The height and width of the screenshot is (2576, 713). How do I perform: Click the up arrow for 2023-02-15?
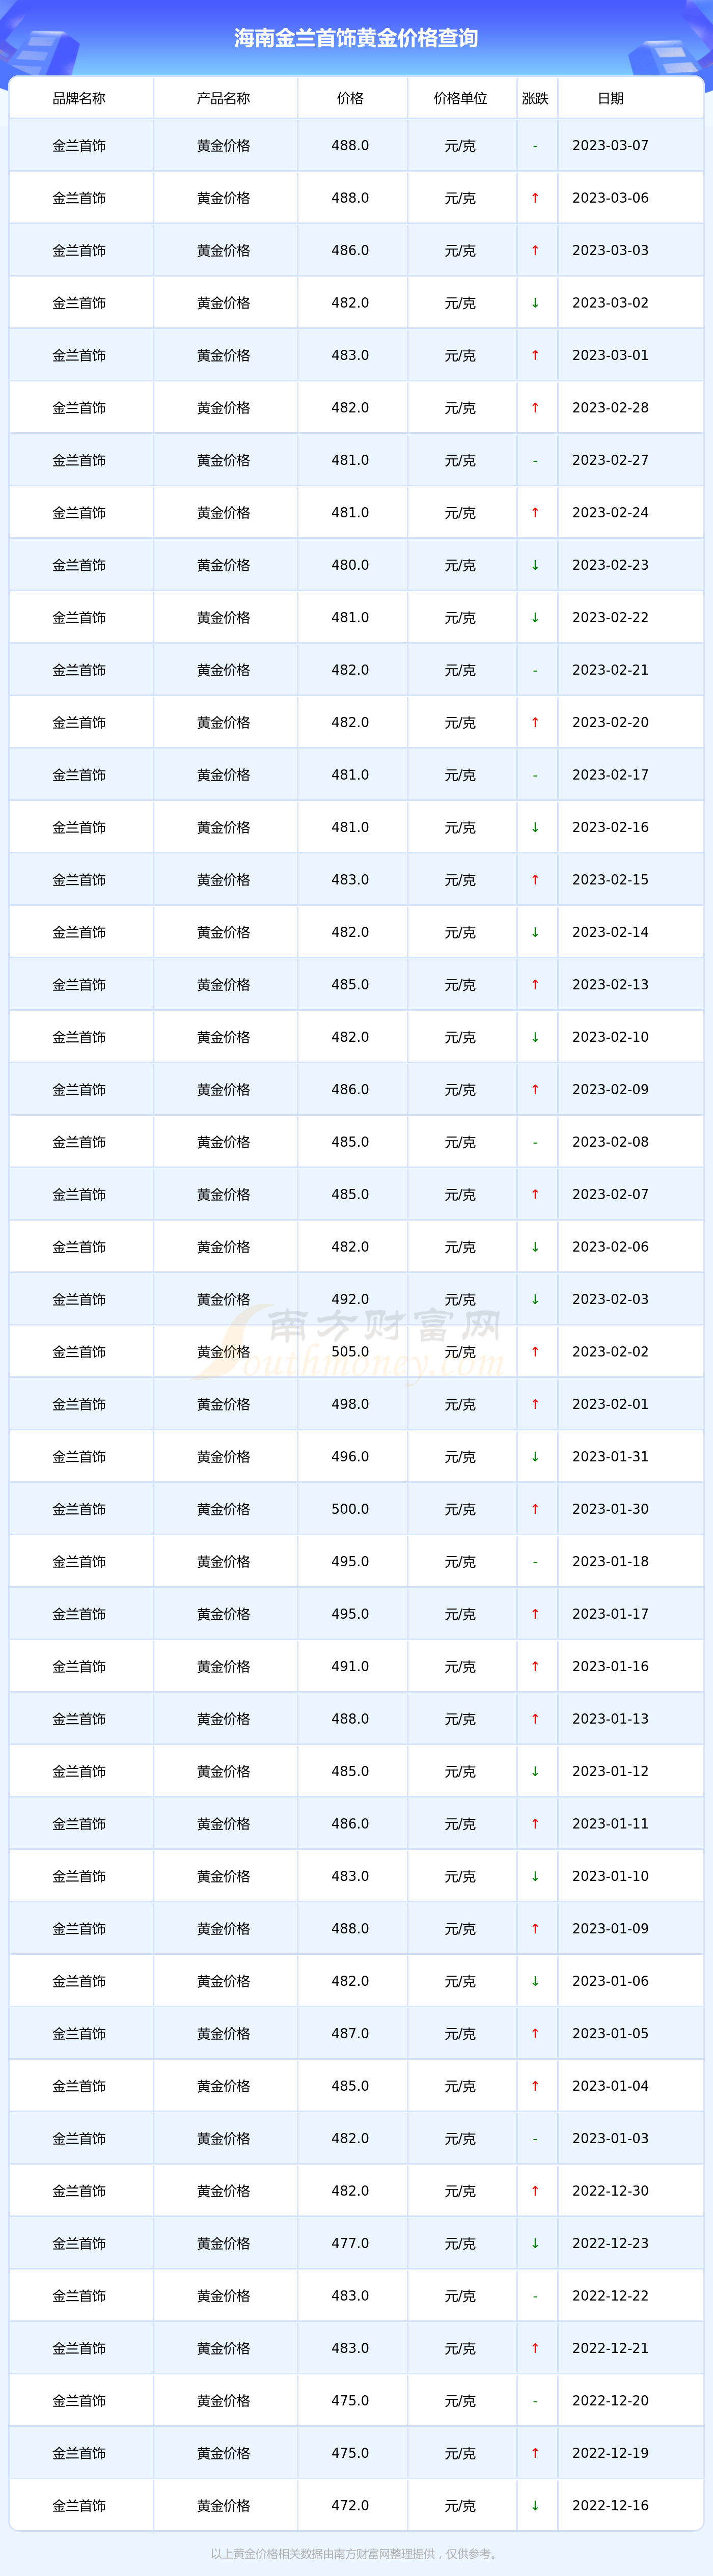point(535,880)
